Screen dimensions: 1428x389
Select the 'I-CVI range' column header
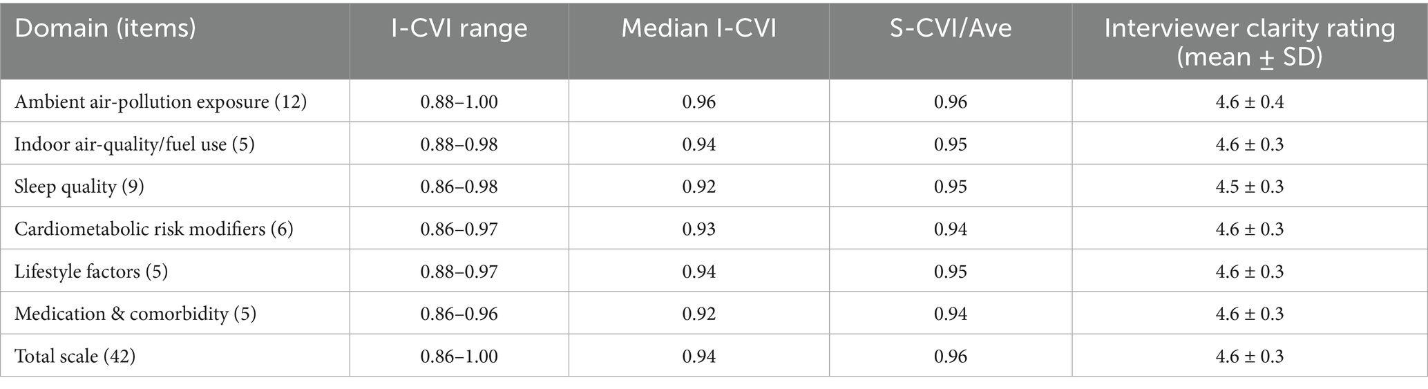pos(459,29)
